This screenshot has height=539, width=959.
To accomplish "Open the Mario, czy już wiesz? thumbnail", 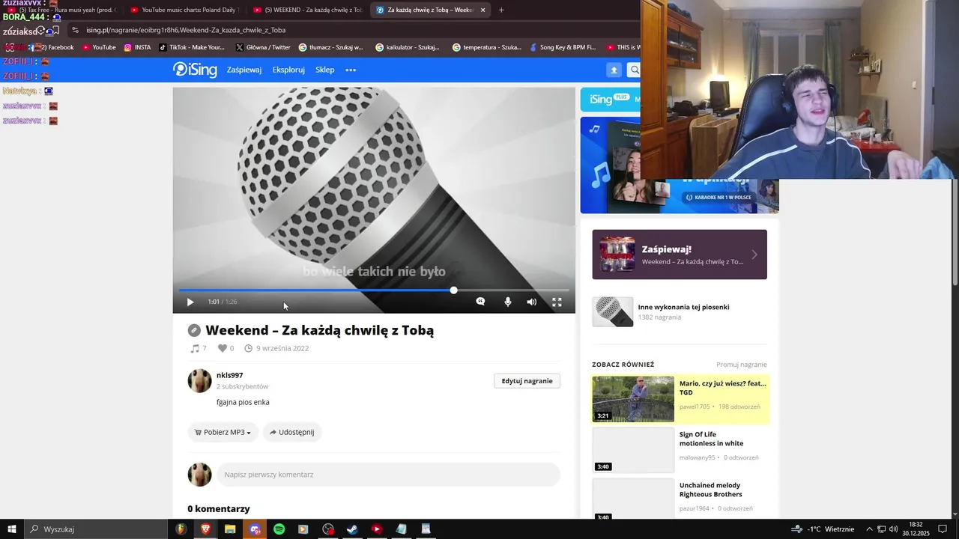I will [633, 399].
